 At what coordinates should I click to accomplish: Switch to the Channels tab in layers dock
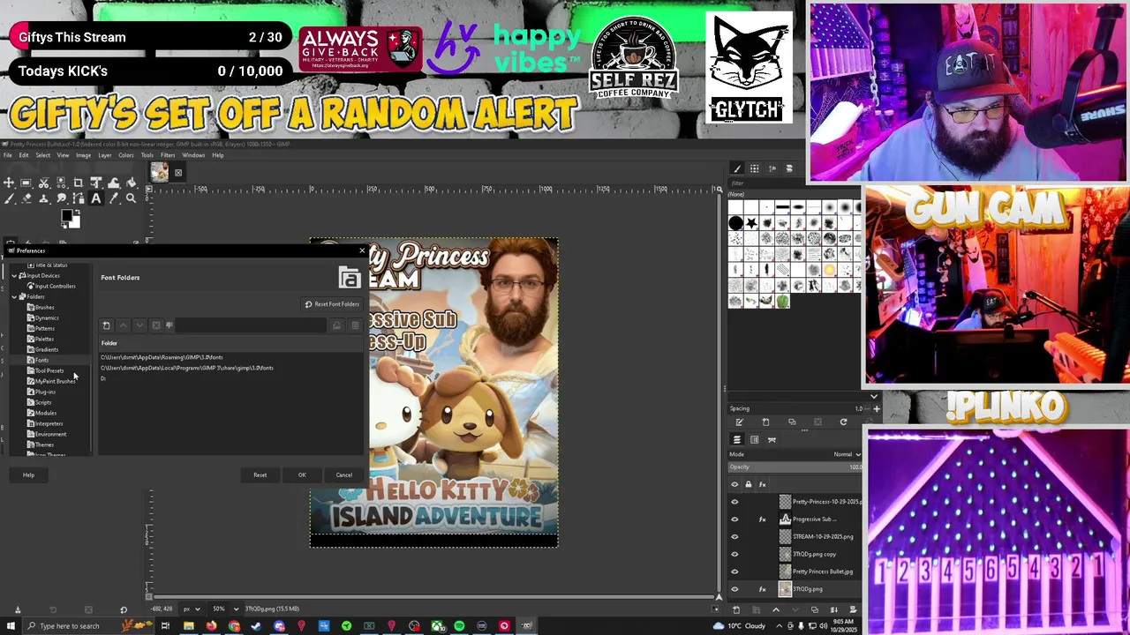(x=754, y=439)
